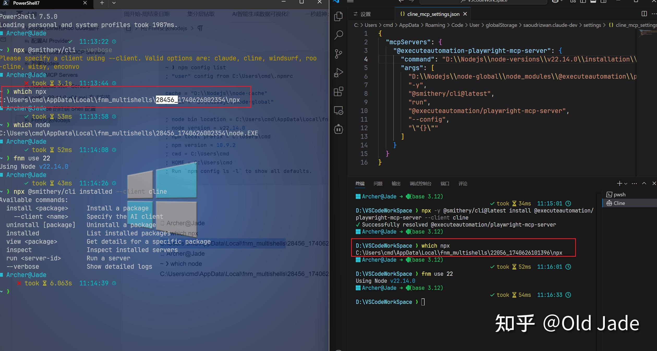657x351 pixels.
Task: Open the Cline extension sidebar
Action: click(338, 129)
